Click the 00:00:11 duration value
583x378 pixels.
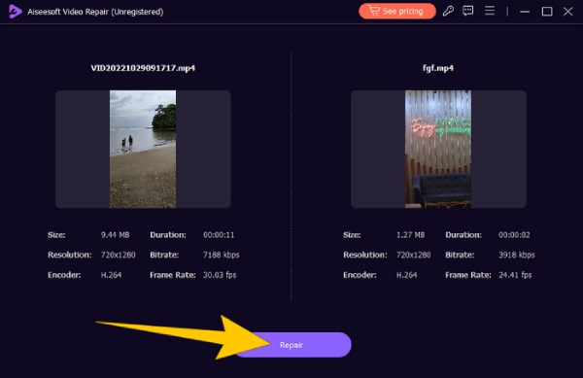pyautogui.click(x=219, y=235)
